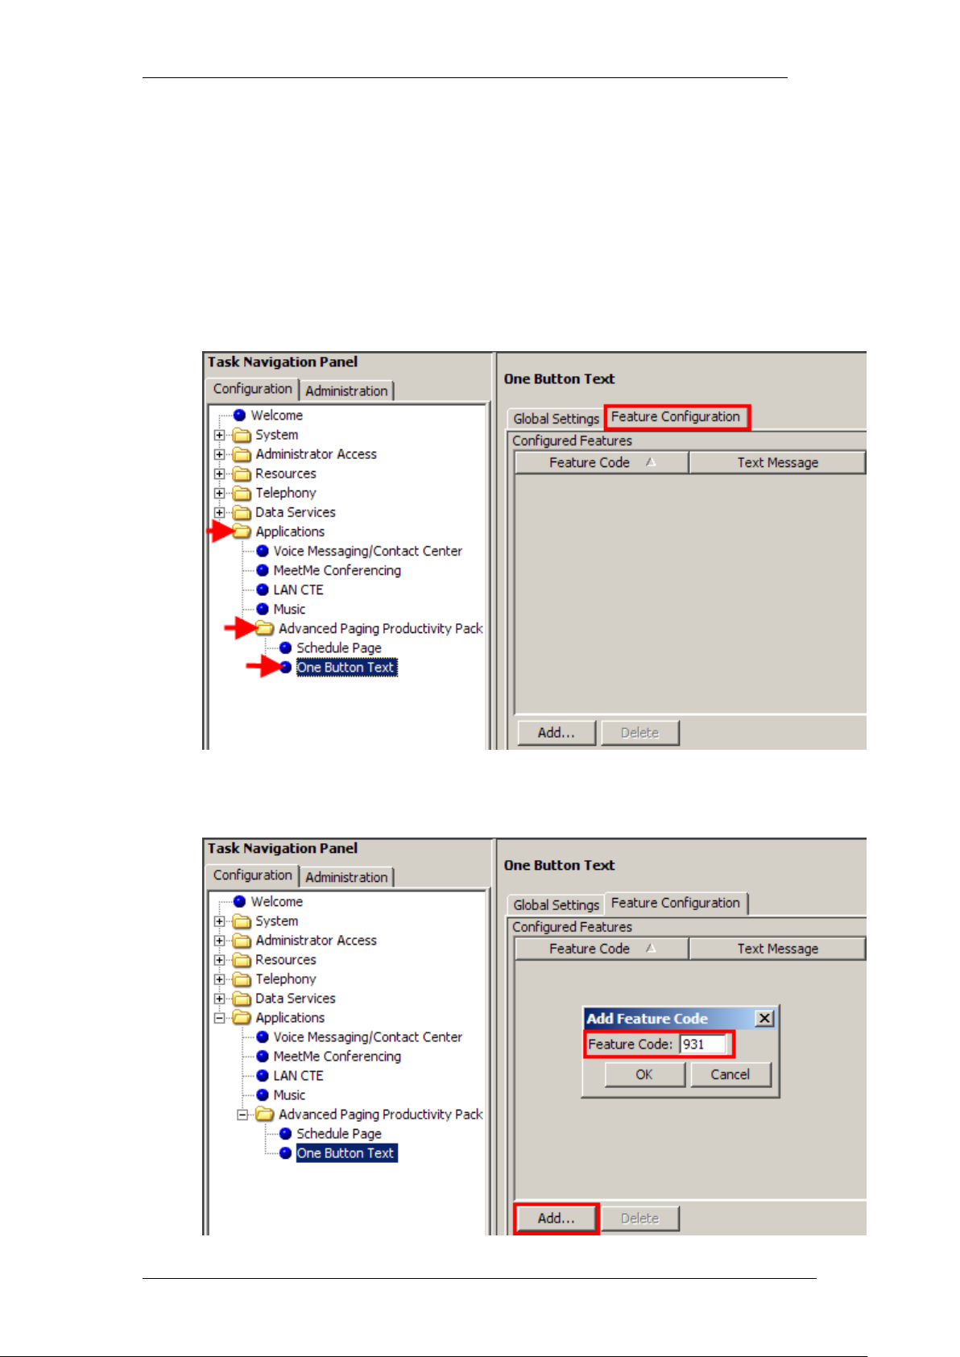
Task: Click the Delete button in upper screenshot
Action: click(x=640, y=733)
